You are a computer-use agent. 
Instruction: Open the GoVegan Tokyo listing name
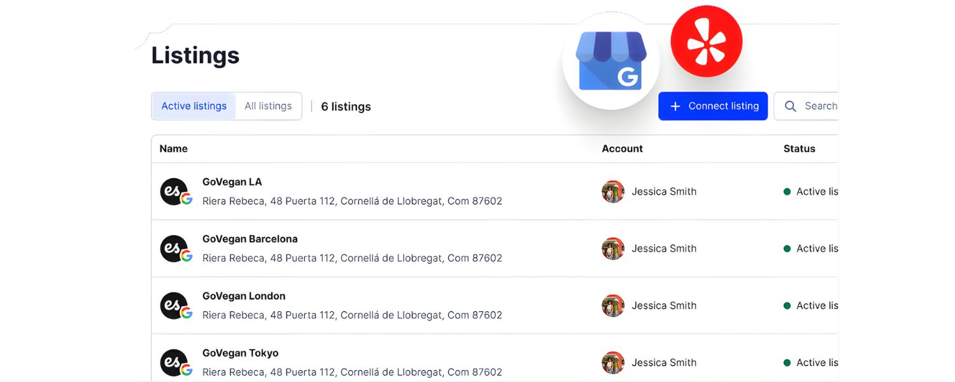pyautogui.click(x=240, y=353)
